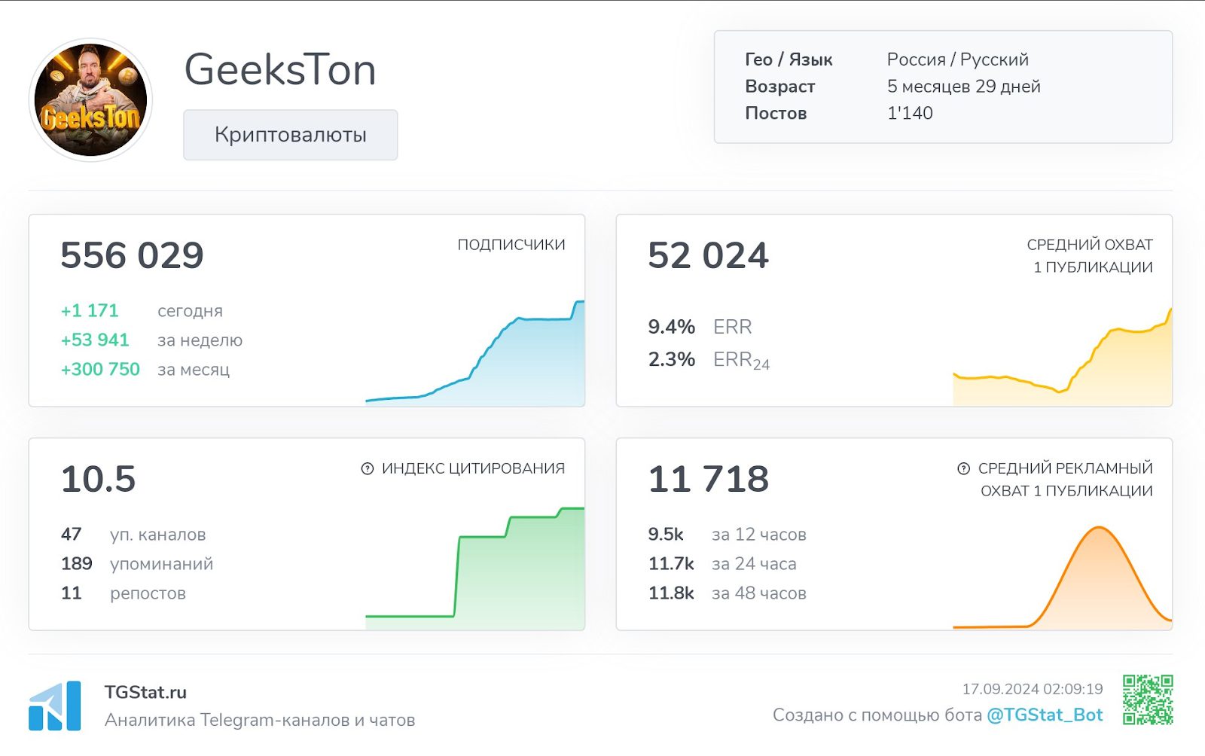Click the TGStat logo icon
Image resolution: width=1205 pixels, height=756 pixels.
[x=54, y=706]
